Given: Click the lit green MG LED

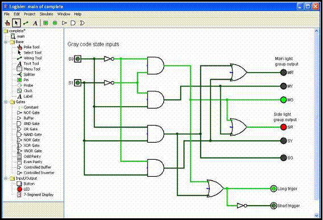Looking at the screenshot, I should pos(283,100).
